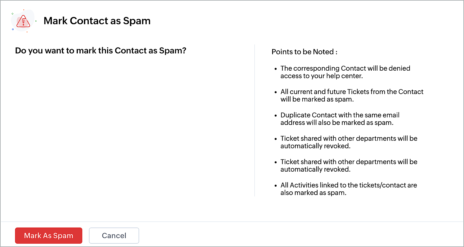This screenshot has width=464, height=247.
Task: Click the second 'Ticket shared with other departments' note
Action: tap(349, 166)
